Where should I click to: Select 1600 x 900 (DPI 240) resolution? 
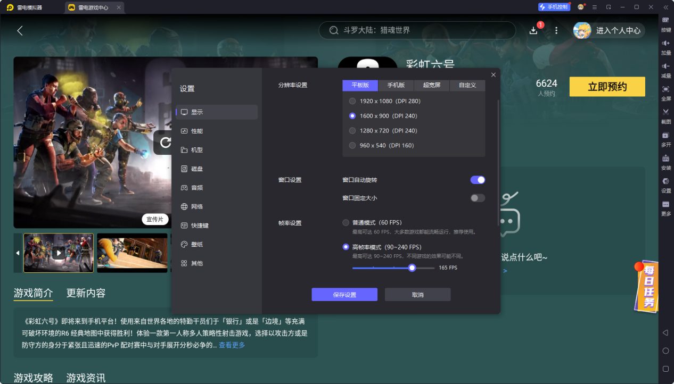tap(383, 116)
